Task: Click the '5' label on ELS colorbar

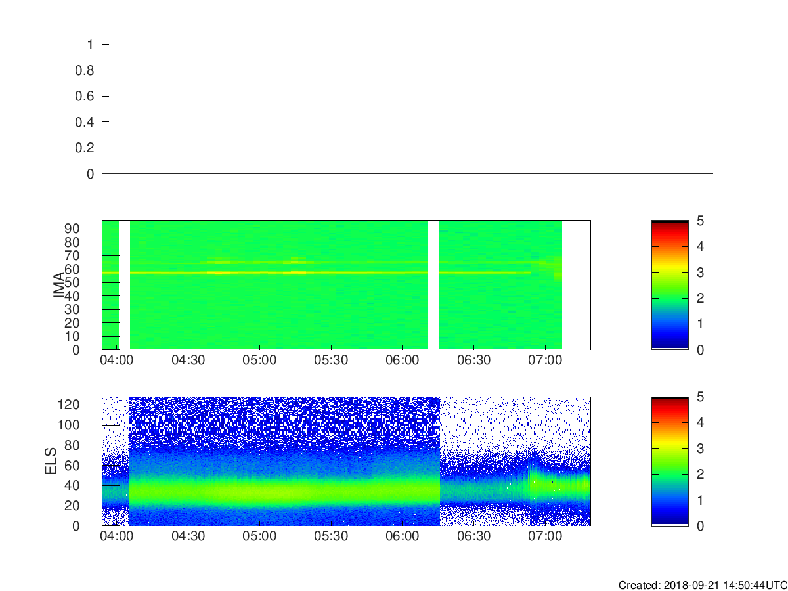Action: [x=700, y=397]
